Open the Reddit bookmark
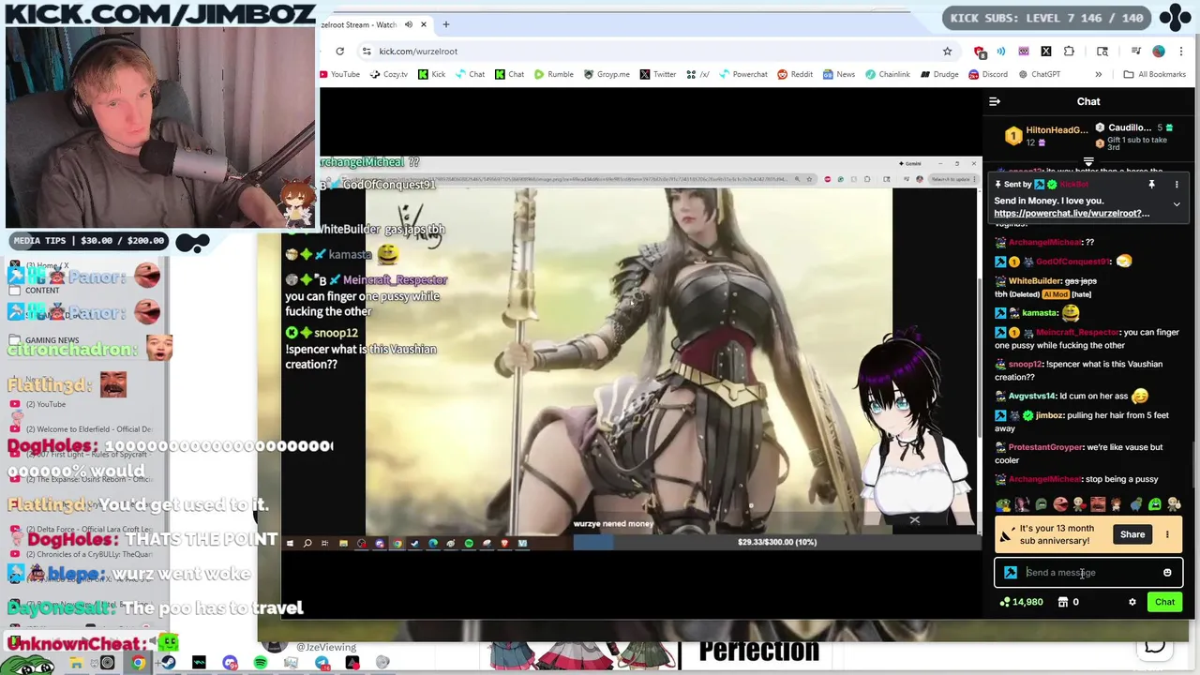The image size is (1200, 675). click(795, 74)
